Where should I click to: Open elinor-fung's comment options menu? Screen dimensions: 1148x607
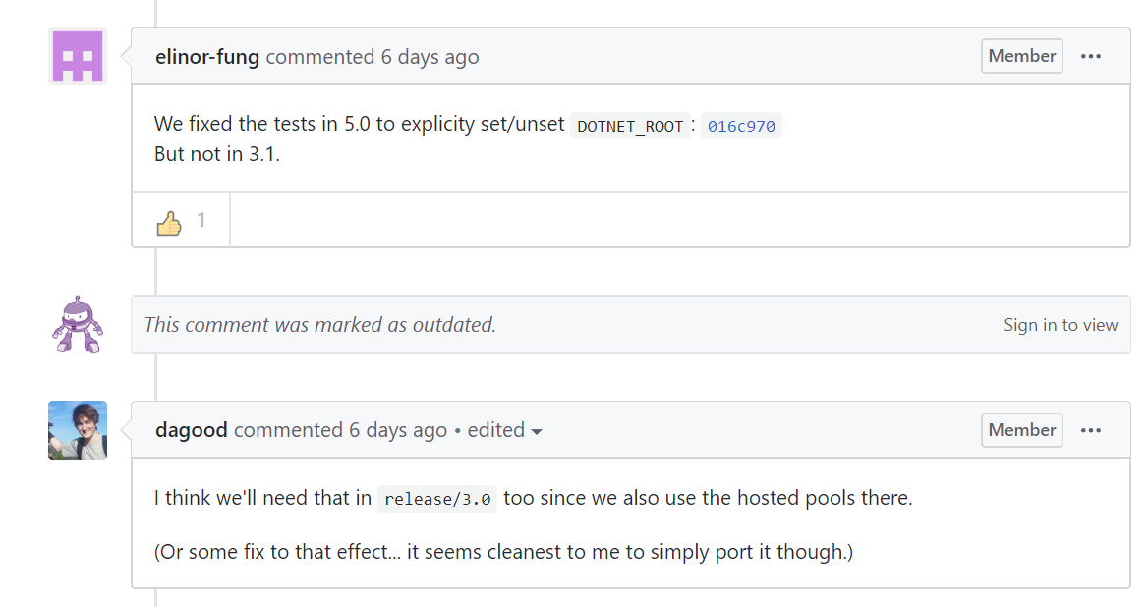coord(1091,56)
